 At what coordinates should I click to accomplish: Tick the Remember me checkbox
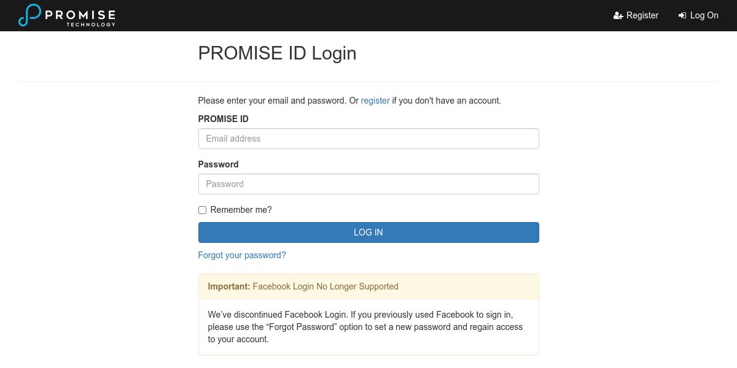tap(202, 210)
